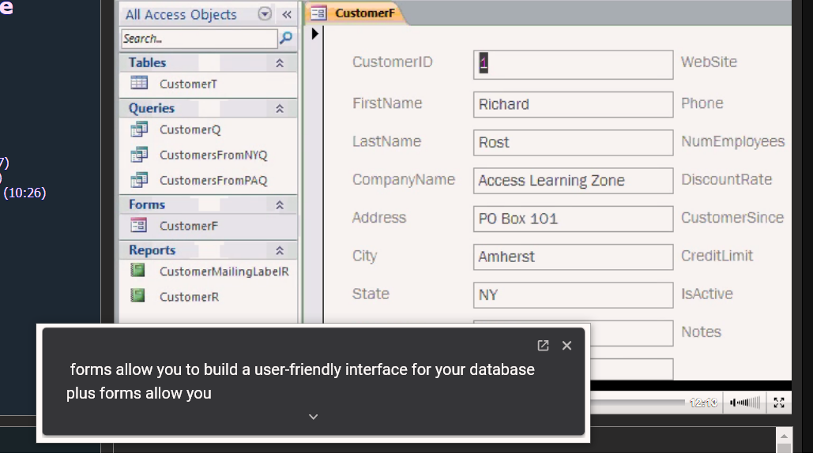Viewport: 813px width, 457px height.
Task: Click the fullscreen icon in the video player
Action: click(778, 403)
